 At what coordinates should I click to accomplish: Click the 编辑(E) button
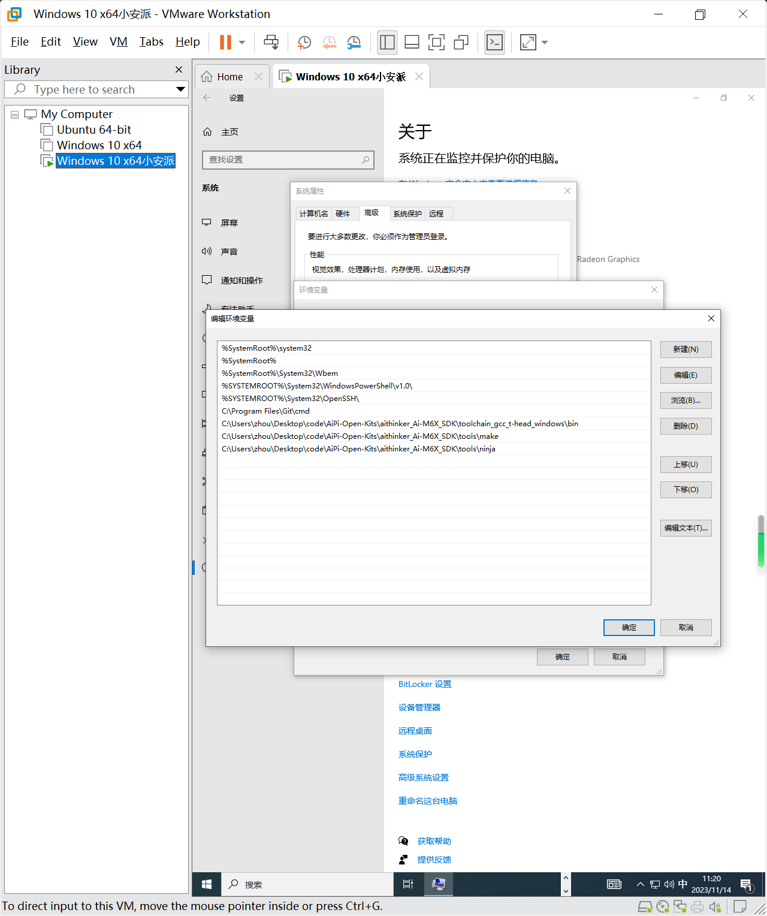686,375
